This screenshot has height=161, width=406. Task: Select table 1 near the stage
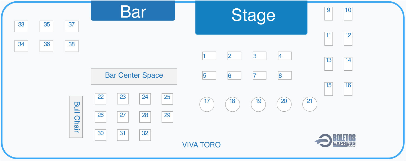209,56
